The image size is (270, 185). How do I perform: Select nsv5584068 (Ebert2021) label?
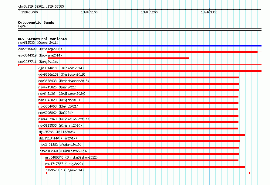pyautogui.click(x=58, y=106)
